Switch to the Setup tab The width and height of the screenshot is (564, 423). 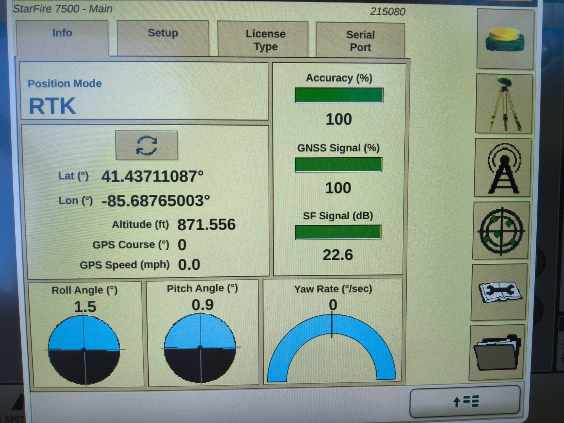(163, 38)
